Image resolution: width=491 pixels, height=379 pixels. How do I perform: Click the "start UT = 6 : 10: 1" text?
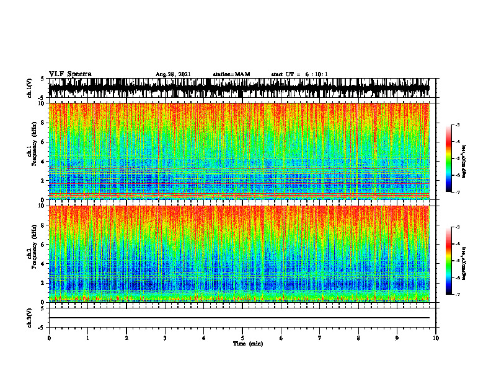299,74
